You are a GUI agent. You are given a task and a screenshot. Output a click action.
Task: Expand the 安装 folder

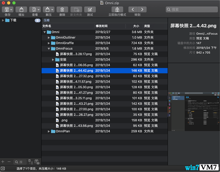pos(53,60)
